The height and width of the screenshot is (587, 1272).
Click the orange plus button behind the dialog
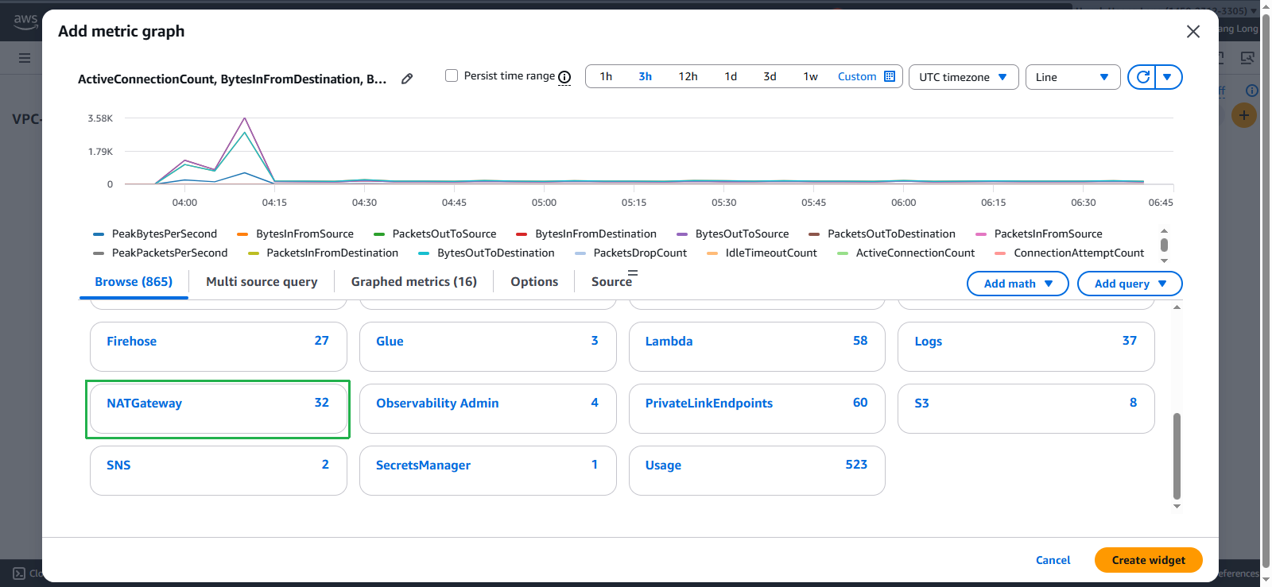pyautogui.click(x=1244, y=115)
